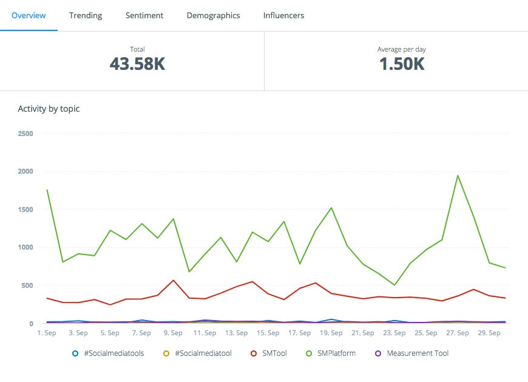Click the Total 43.58K stat

pyautogui.click(x=137, y=64)
